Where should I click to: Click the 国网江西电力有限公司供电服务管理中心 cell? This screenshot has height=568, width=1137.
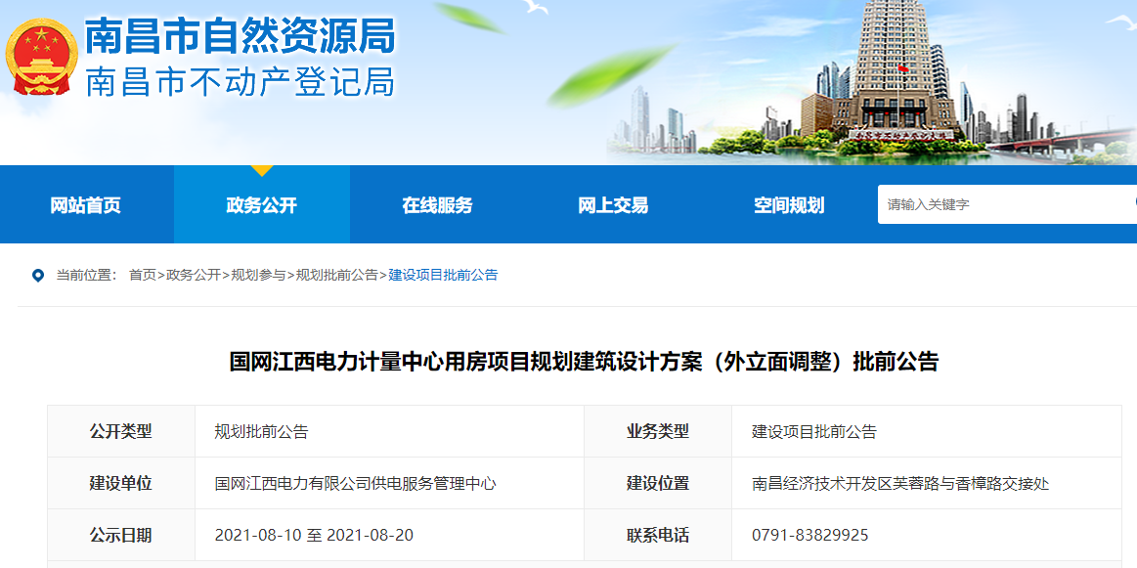coord(355,484)
